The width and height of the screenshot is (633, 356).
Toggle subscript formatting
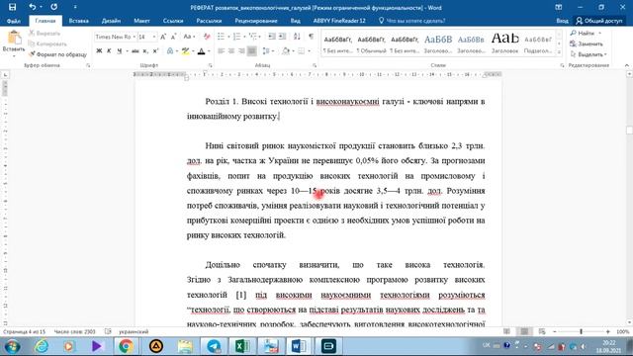(x=145, y=51)
